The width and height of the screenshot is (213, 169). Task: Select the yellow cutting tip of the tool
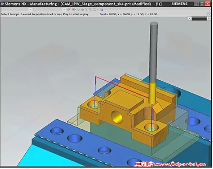point(152,93)
